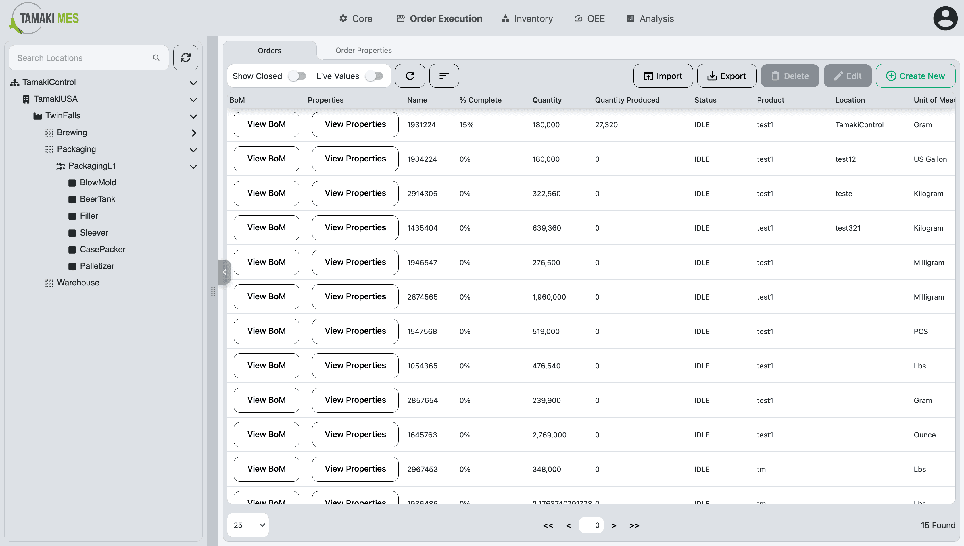
Task: Jump to the last page of orders
Action: [x=634, y=525]
